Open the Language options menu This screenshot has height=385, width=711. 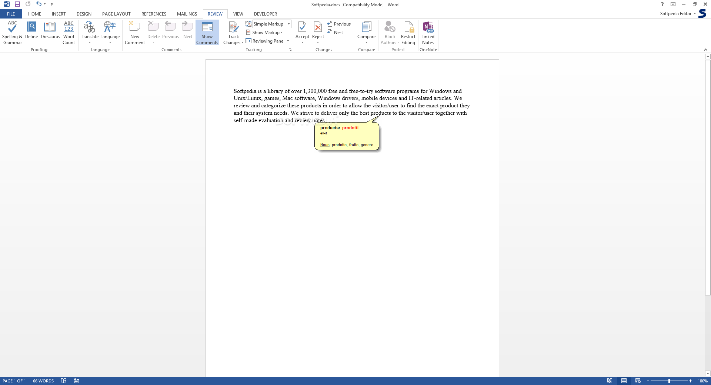[x=110, y=33]
